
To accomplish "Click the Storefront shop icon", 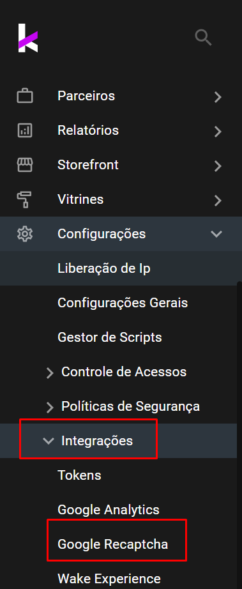I will [x=25, y=165].
